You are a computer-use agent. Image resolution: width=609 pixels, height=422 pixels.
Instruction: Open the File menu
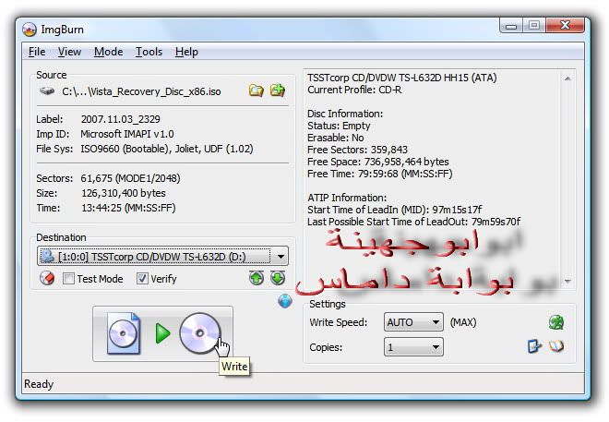click(37, 52)
